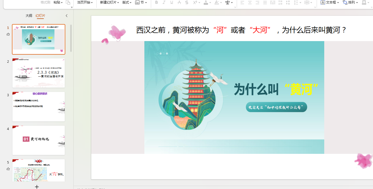Select slide 4 thumbnail 黄河的概况
The image size is (373, 189).
point(39,140)
